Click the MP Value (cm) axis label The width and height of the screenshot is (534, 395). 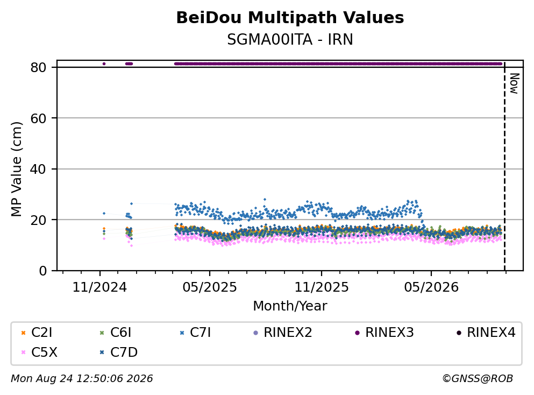(16, 169)
